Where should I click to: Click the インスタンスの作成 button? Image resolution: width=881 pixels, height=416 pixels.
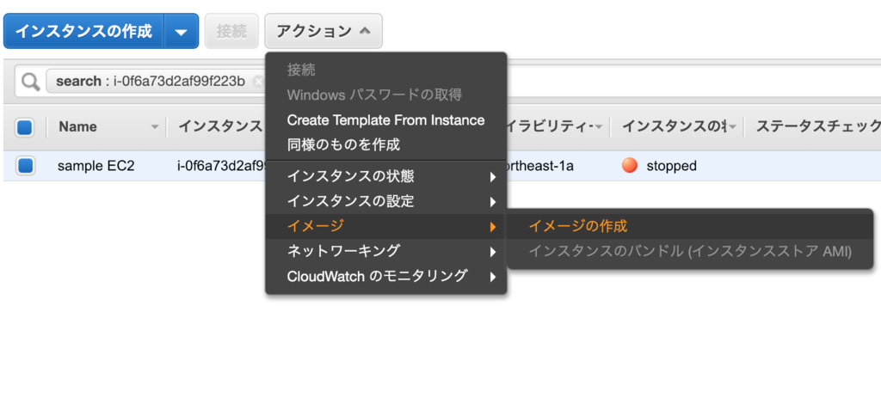[83, 31]
